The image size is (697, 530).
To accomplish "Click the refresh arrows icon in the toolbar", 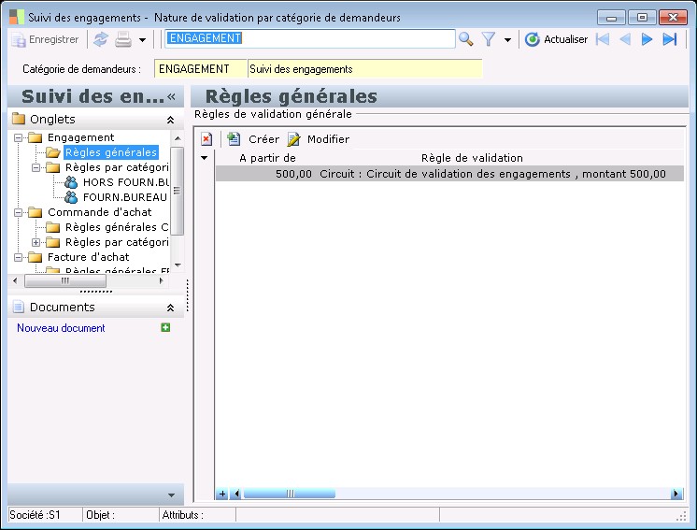I will (101, 39).
